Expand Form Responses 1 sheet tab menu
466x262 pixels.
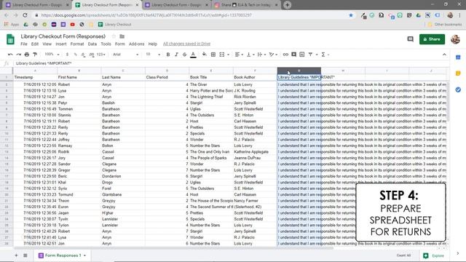pos(84,255)
